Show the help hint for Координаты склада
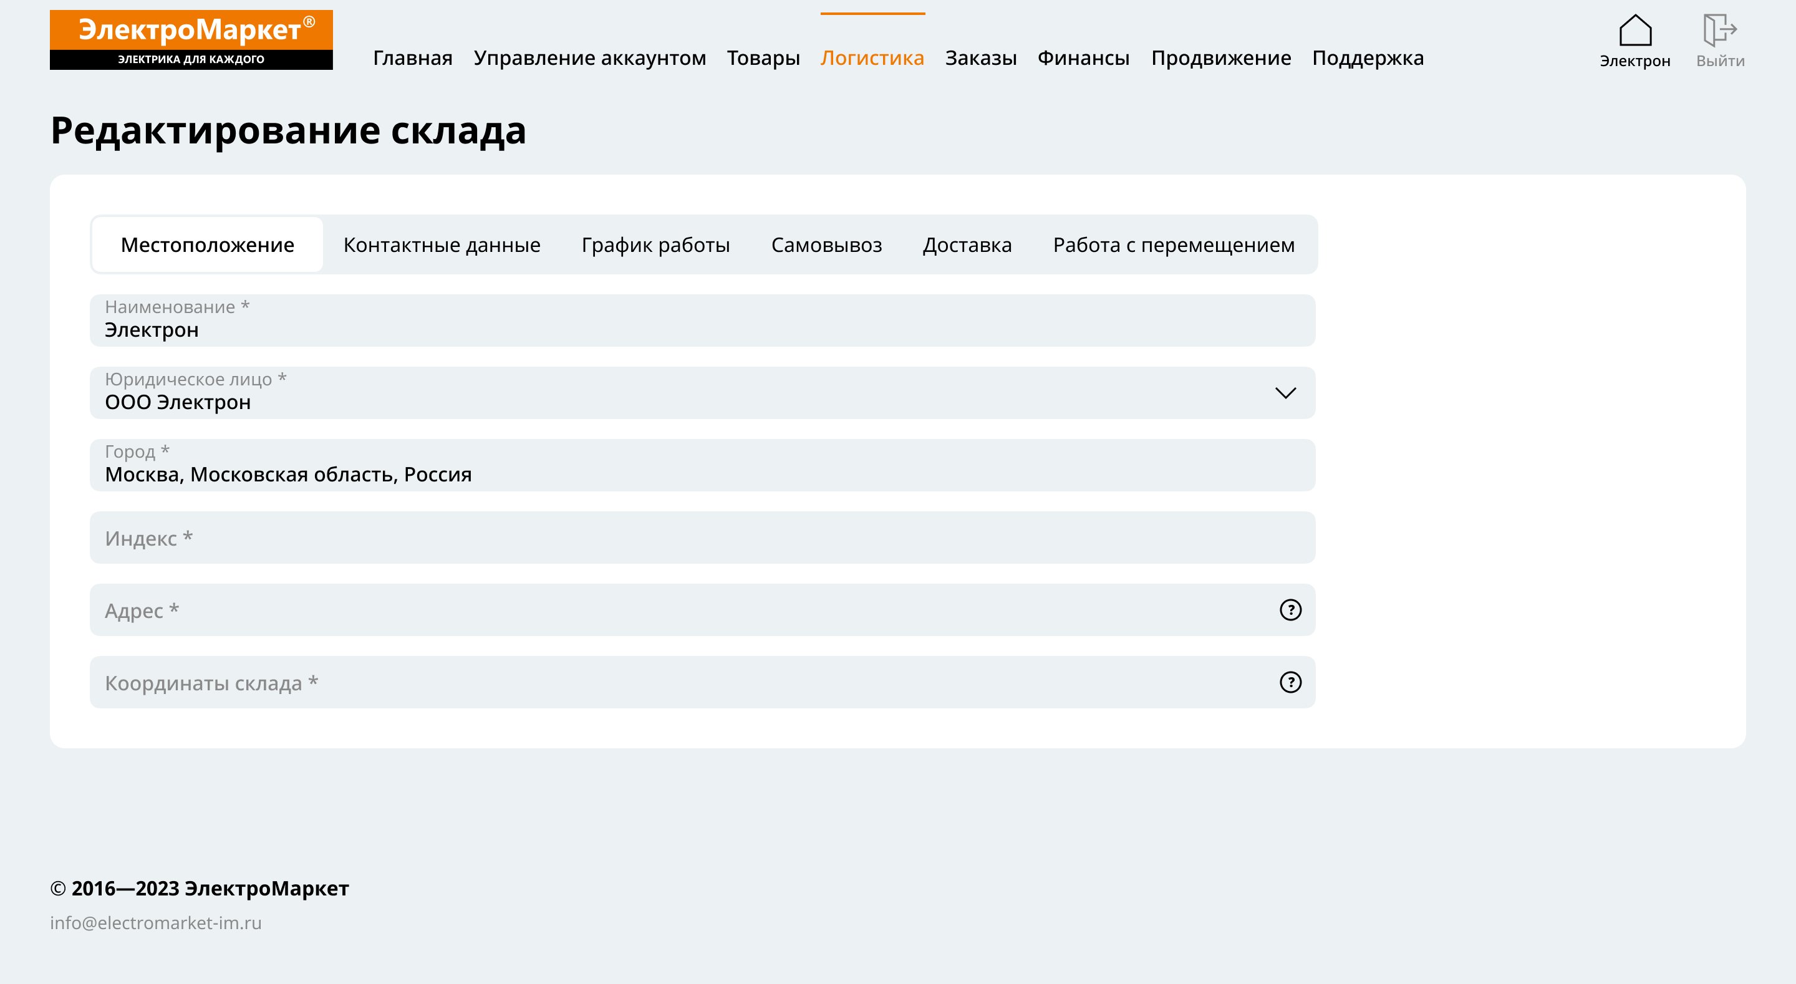Viewport: 1796px width, 984px height. coord(1290,682)
